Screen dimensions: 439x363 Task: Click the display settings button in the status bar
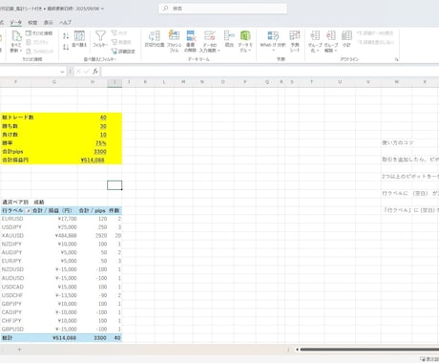coord(429,359)
